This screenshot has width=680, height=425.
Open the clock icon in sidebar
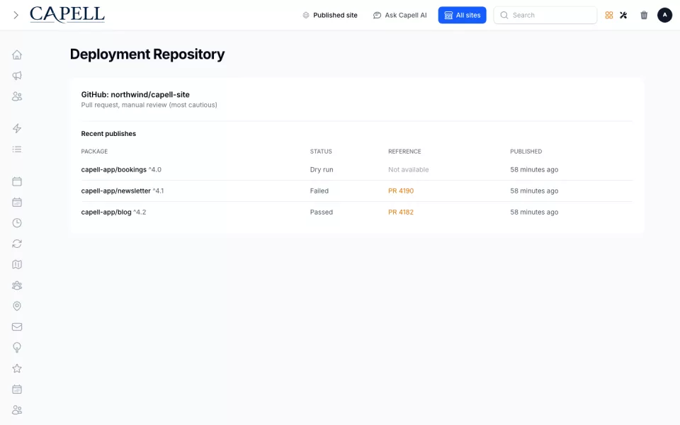pos(17,223)
